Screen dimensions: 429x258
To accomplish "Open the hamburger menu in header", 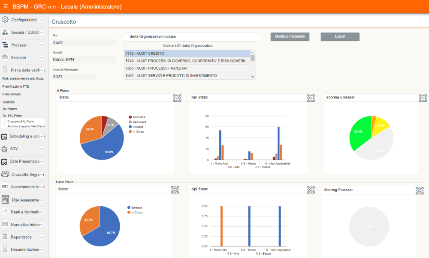I will click(6, 6).
